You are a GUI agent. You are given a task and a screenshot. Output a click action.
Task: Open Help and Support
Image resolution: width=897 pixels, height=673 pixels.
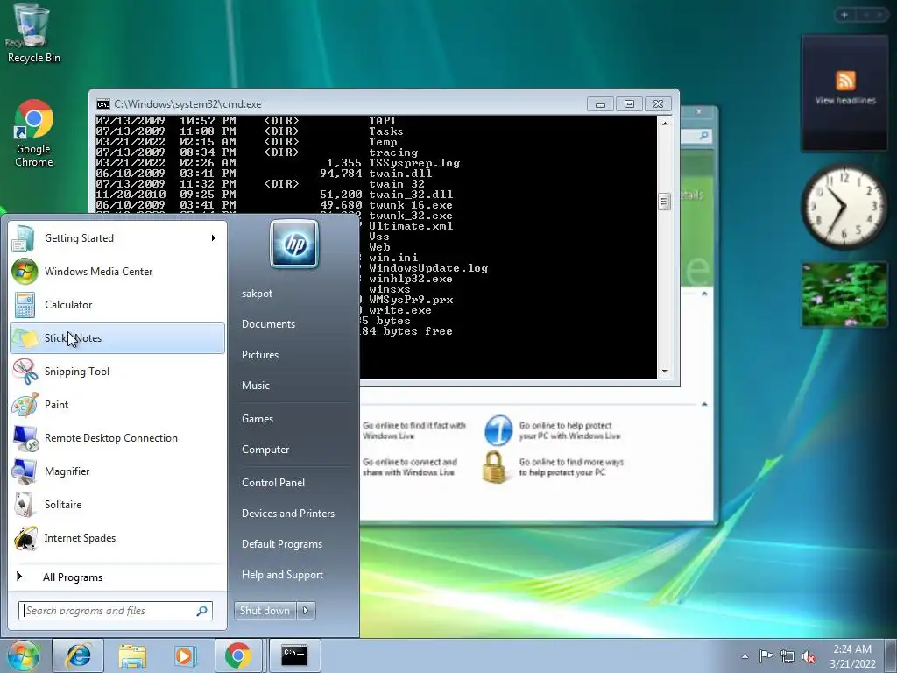click(x=283, y=575)
